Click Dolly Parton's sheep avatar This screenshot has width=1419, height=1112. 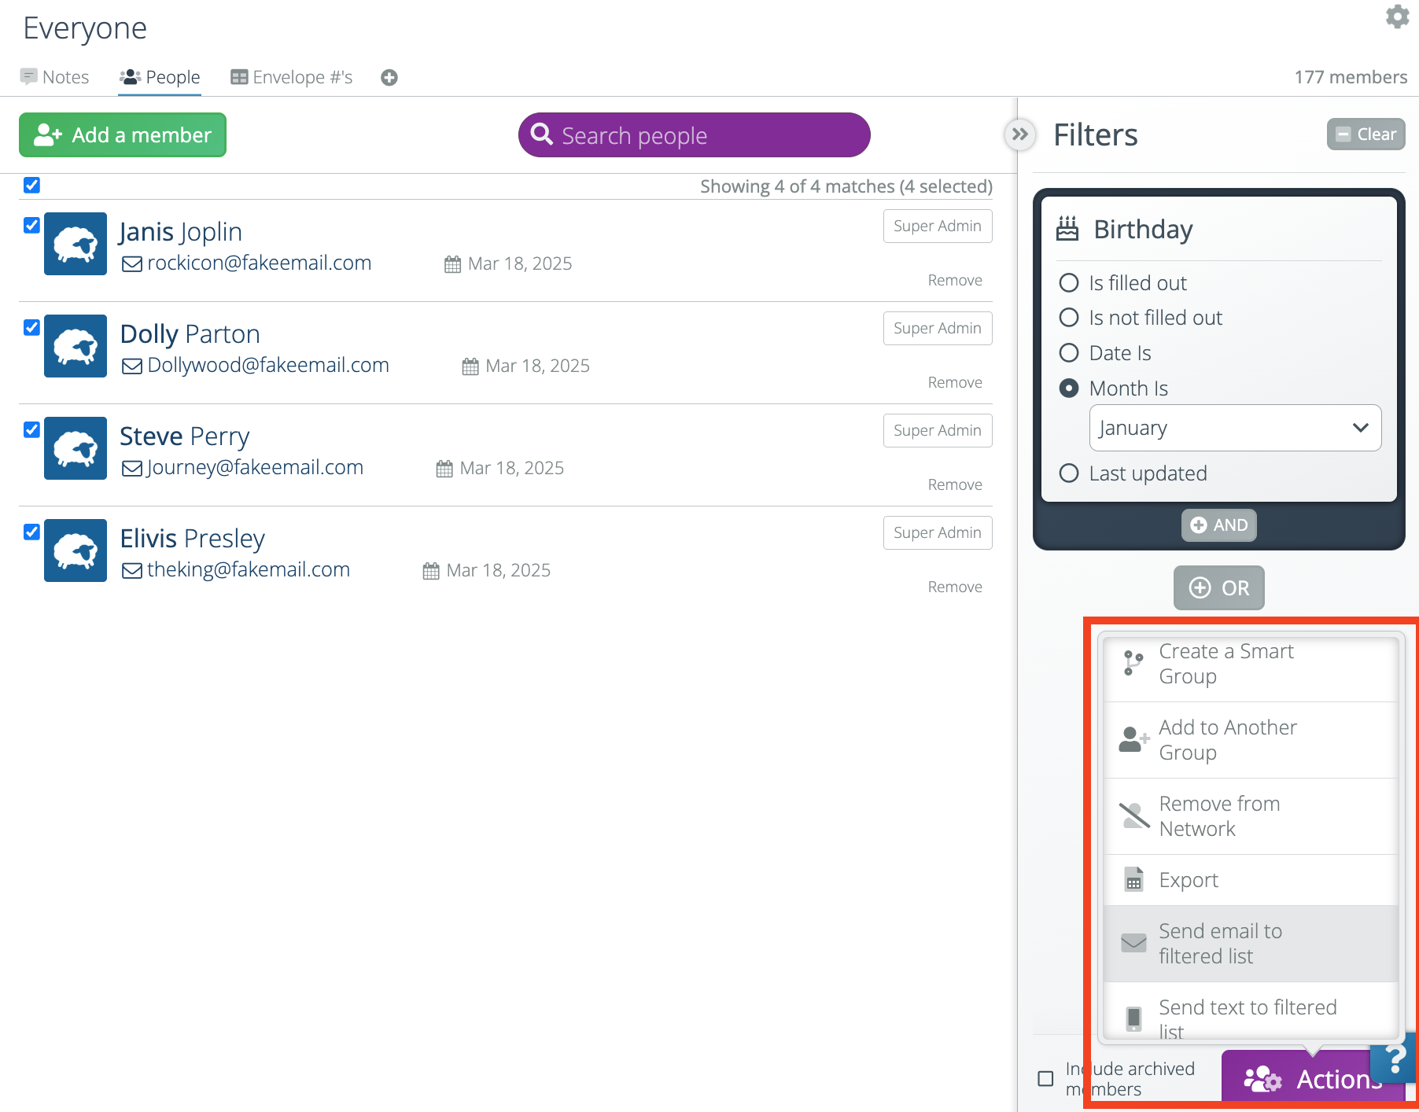pyautogui.click(x=76, y=346)
